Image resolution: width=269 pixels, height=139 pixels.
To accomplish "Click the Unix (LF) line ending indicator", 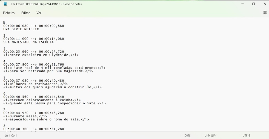I will click(210, 135).
